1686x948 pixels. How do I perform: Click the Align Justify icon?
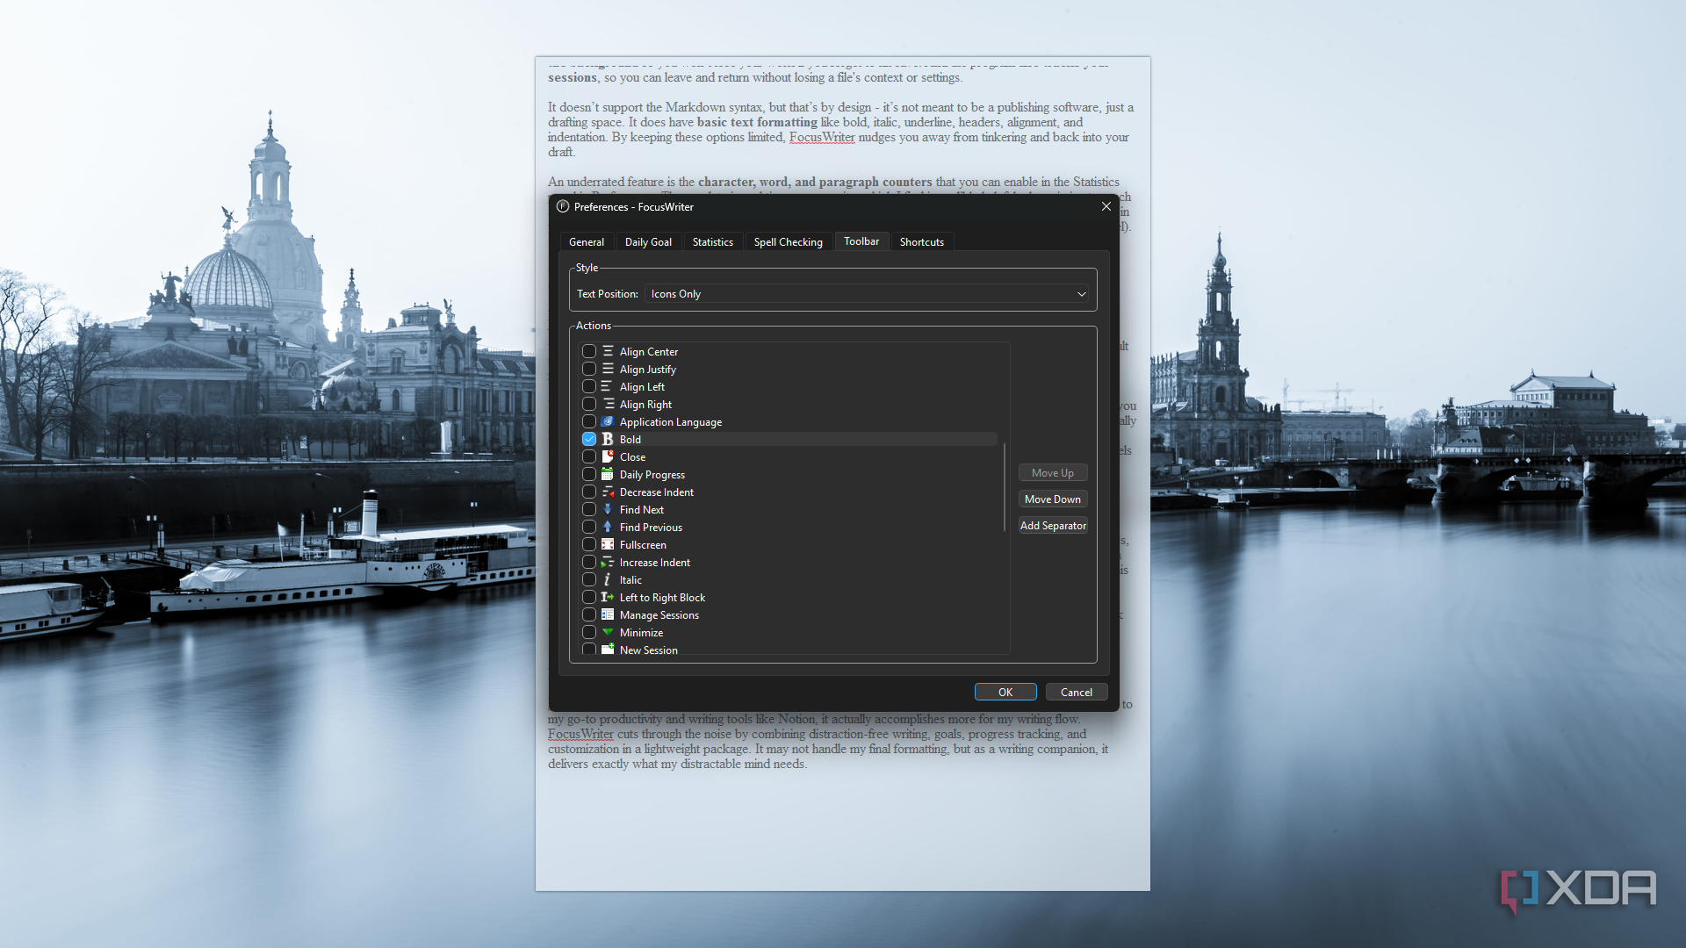(608, 369)
